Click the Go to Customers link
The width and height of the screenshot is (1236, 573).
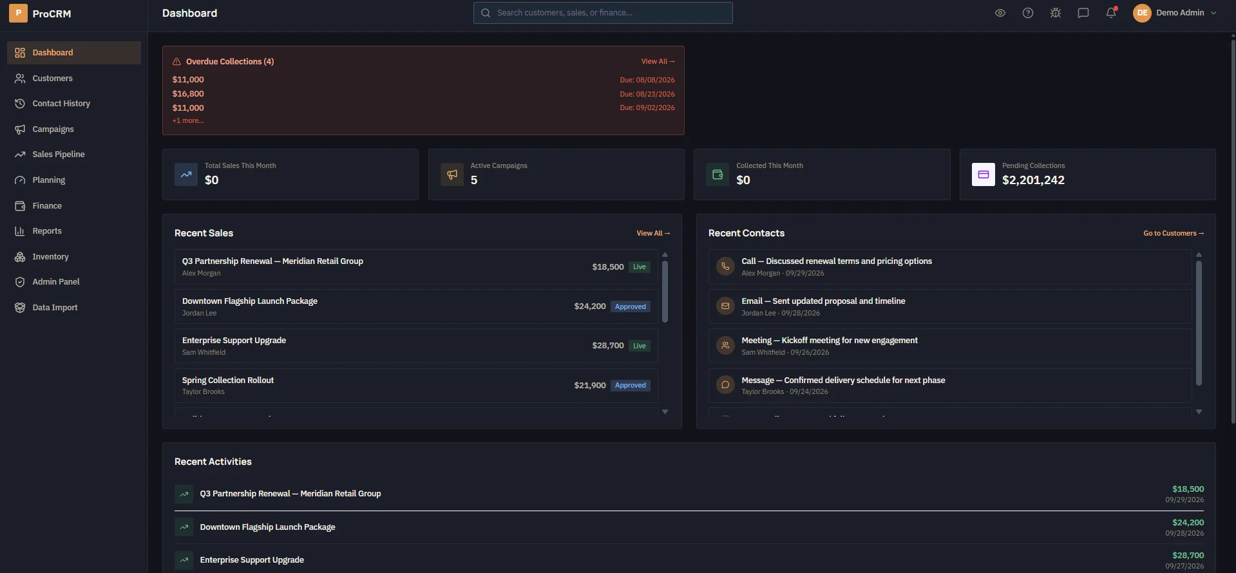coord(1174,234)
